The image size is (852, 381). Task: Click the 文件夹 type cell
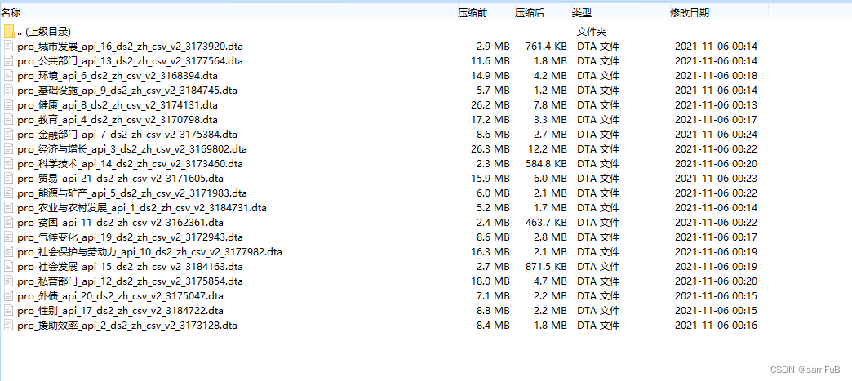[x=591, y=32]
